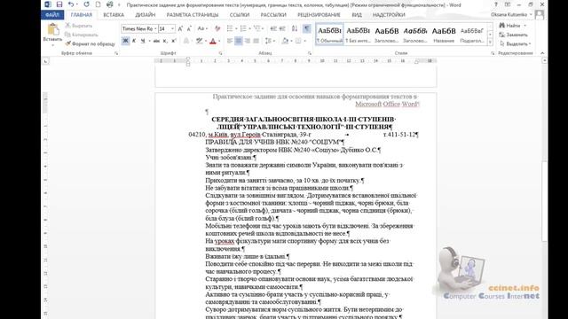Open the font name Times New Roman dropdown

pyautogui.click(x=155, y=28)
